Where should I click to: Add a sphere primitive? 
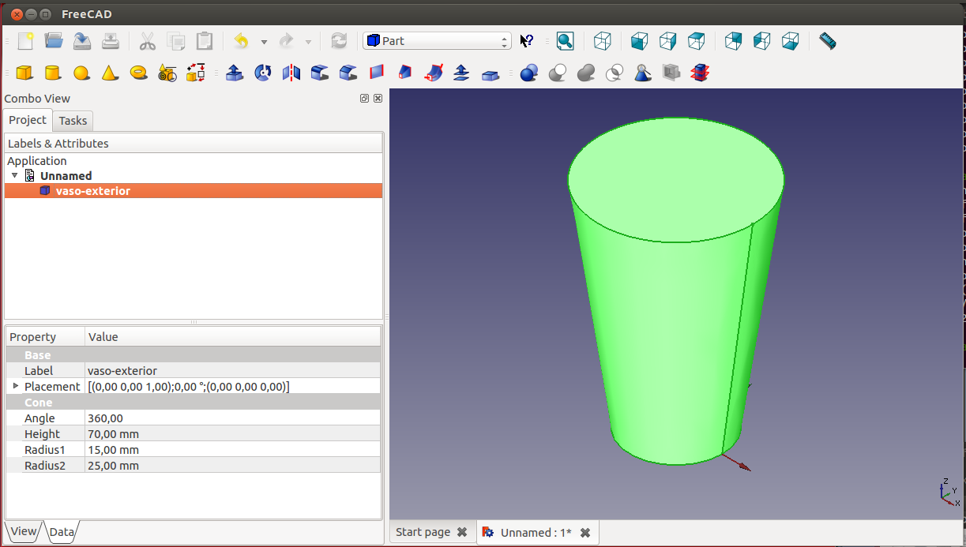point(81,73)
